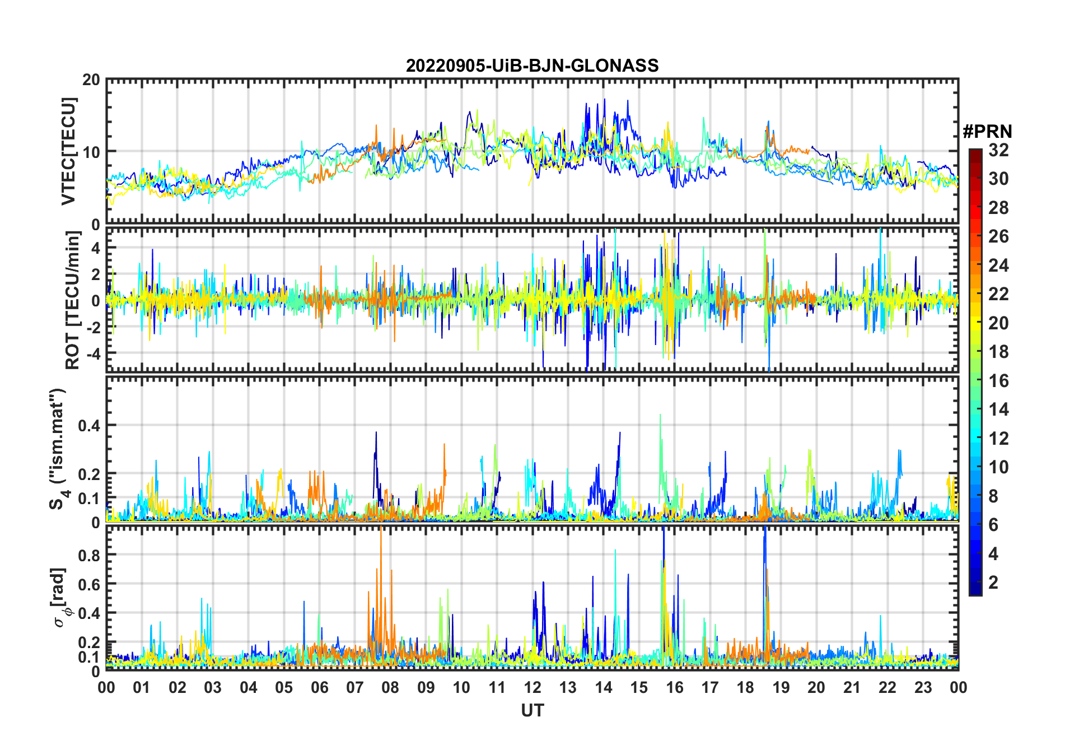This screenshot has height=745, width=1065.
Task: Click the PRN color scale bar
Action: click(x=975, y=372)
